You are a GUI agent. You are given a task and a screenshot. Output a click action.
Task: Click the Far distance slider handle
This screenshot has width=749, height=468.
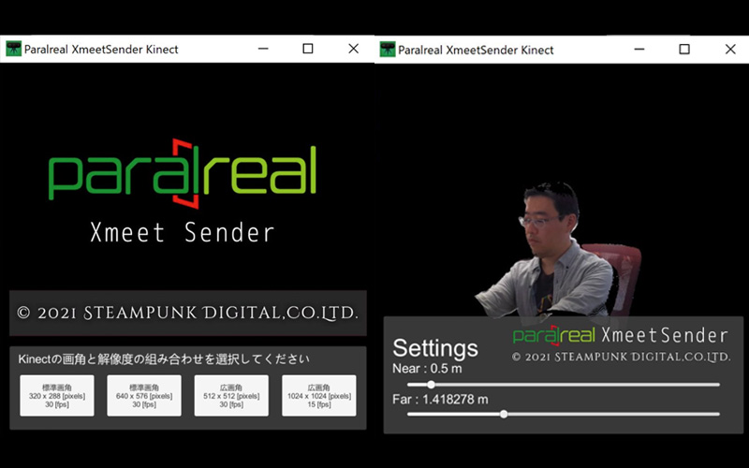504,414
